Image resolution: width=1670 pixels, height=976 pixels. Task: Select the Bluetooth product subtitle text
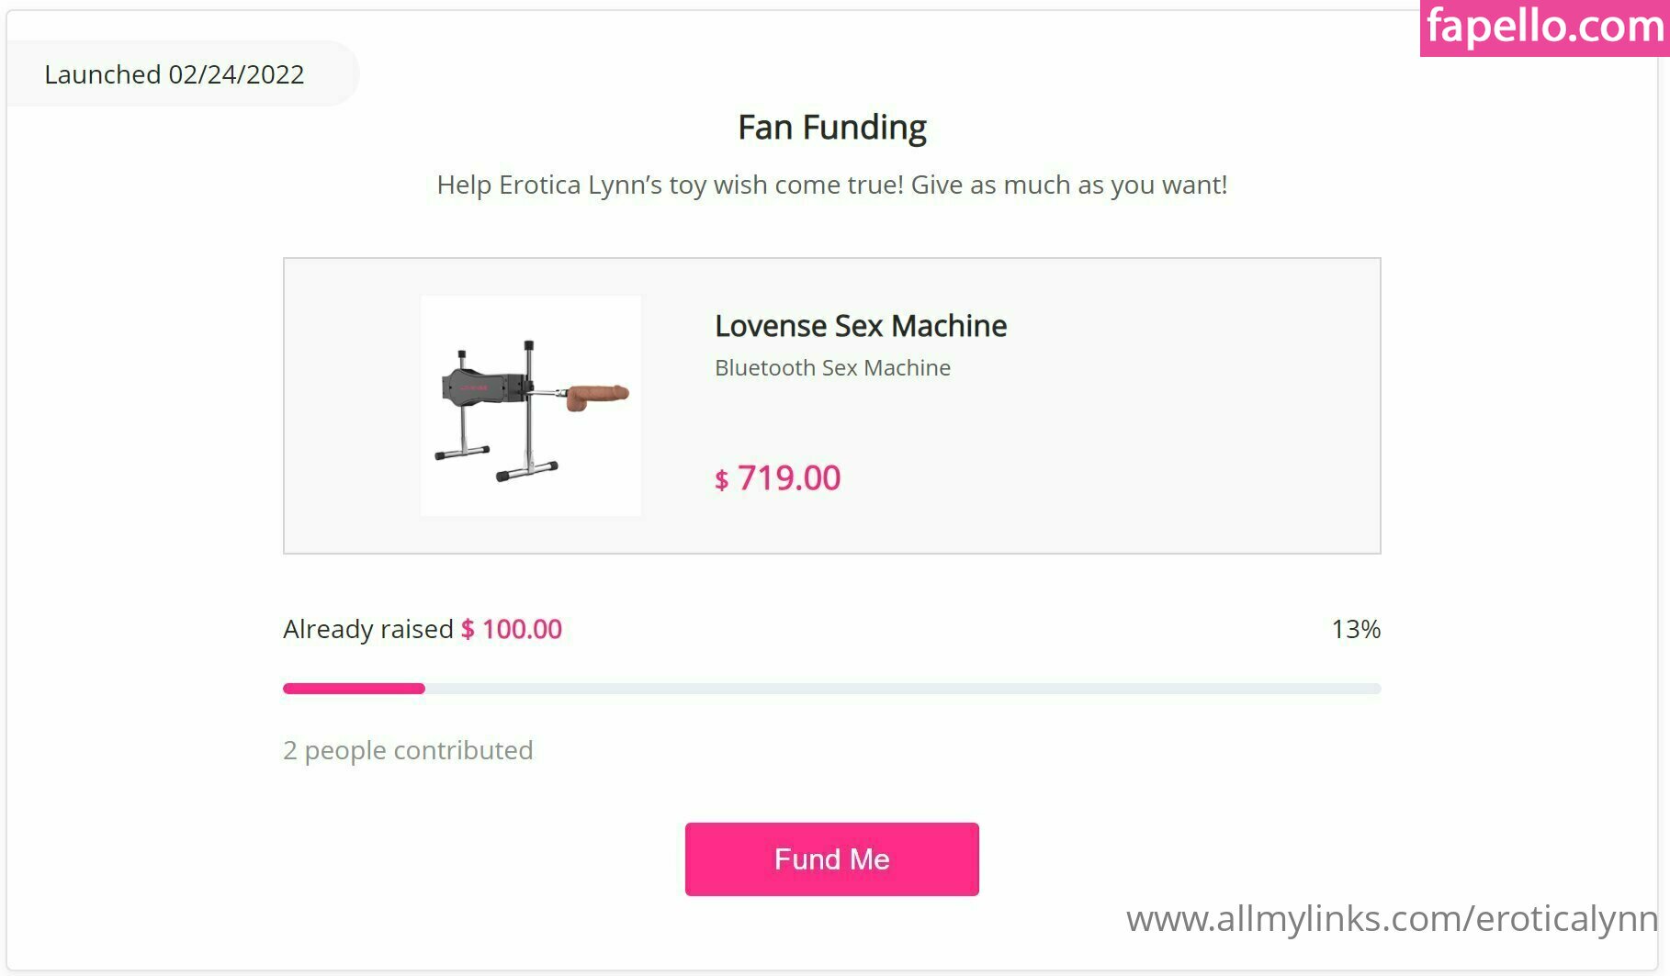tap(832, 367)
